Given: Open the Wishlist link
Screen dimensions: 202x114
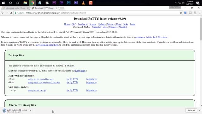Looking at the screenshot, I should [x=123, y=27].
